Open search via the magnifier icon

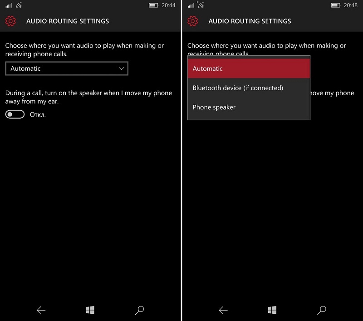pos(139,310)
